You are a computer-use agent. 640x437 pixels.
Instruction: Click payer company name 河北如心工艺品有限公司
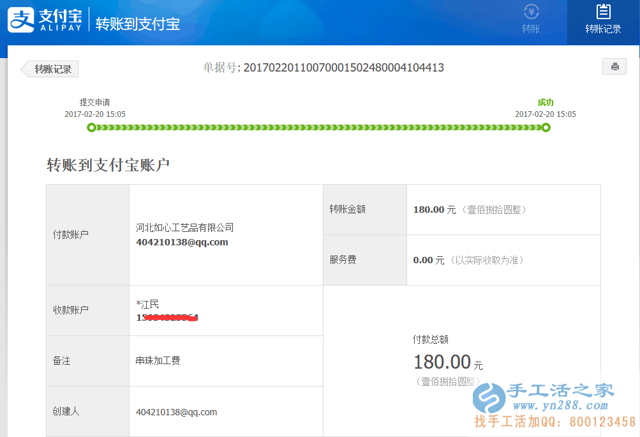tap(185, 227)
